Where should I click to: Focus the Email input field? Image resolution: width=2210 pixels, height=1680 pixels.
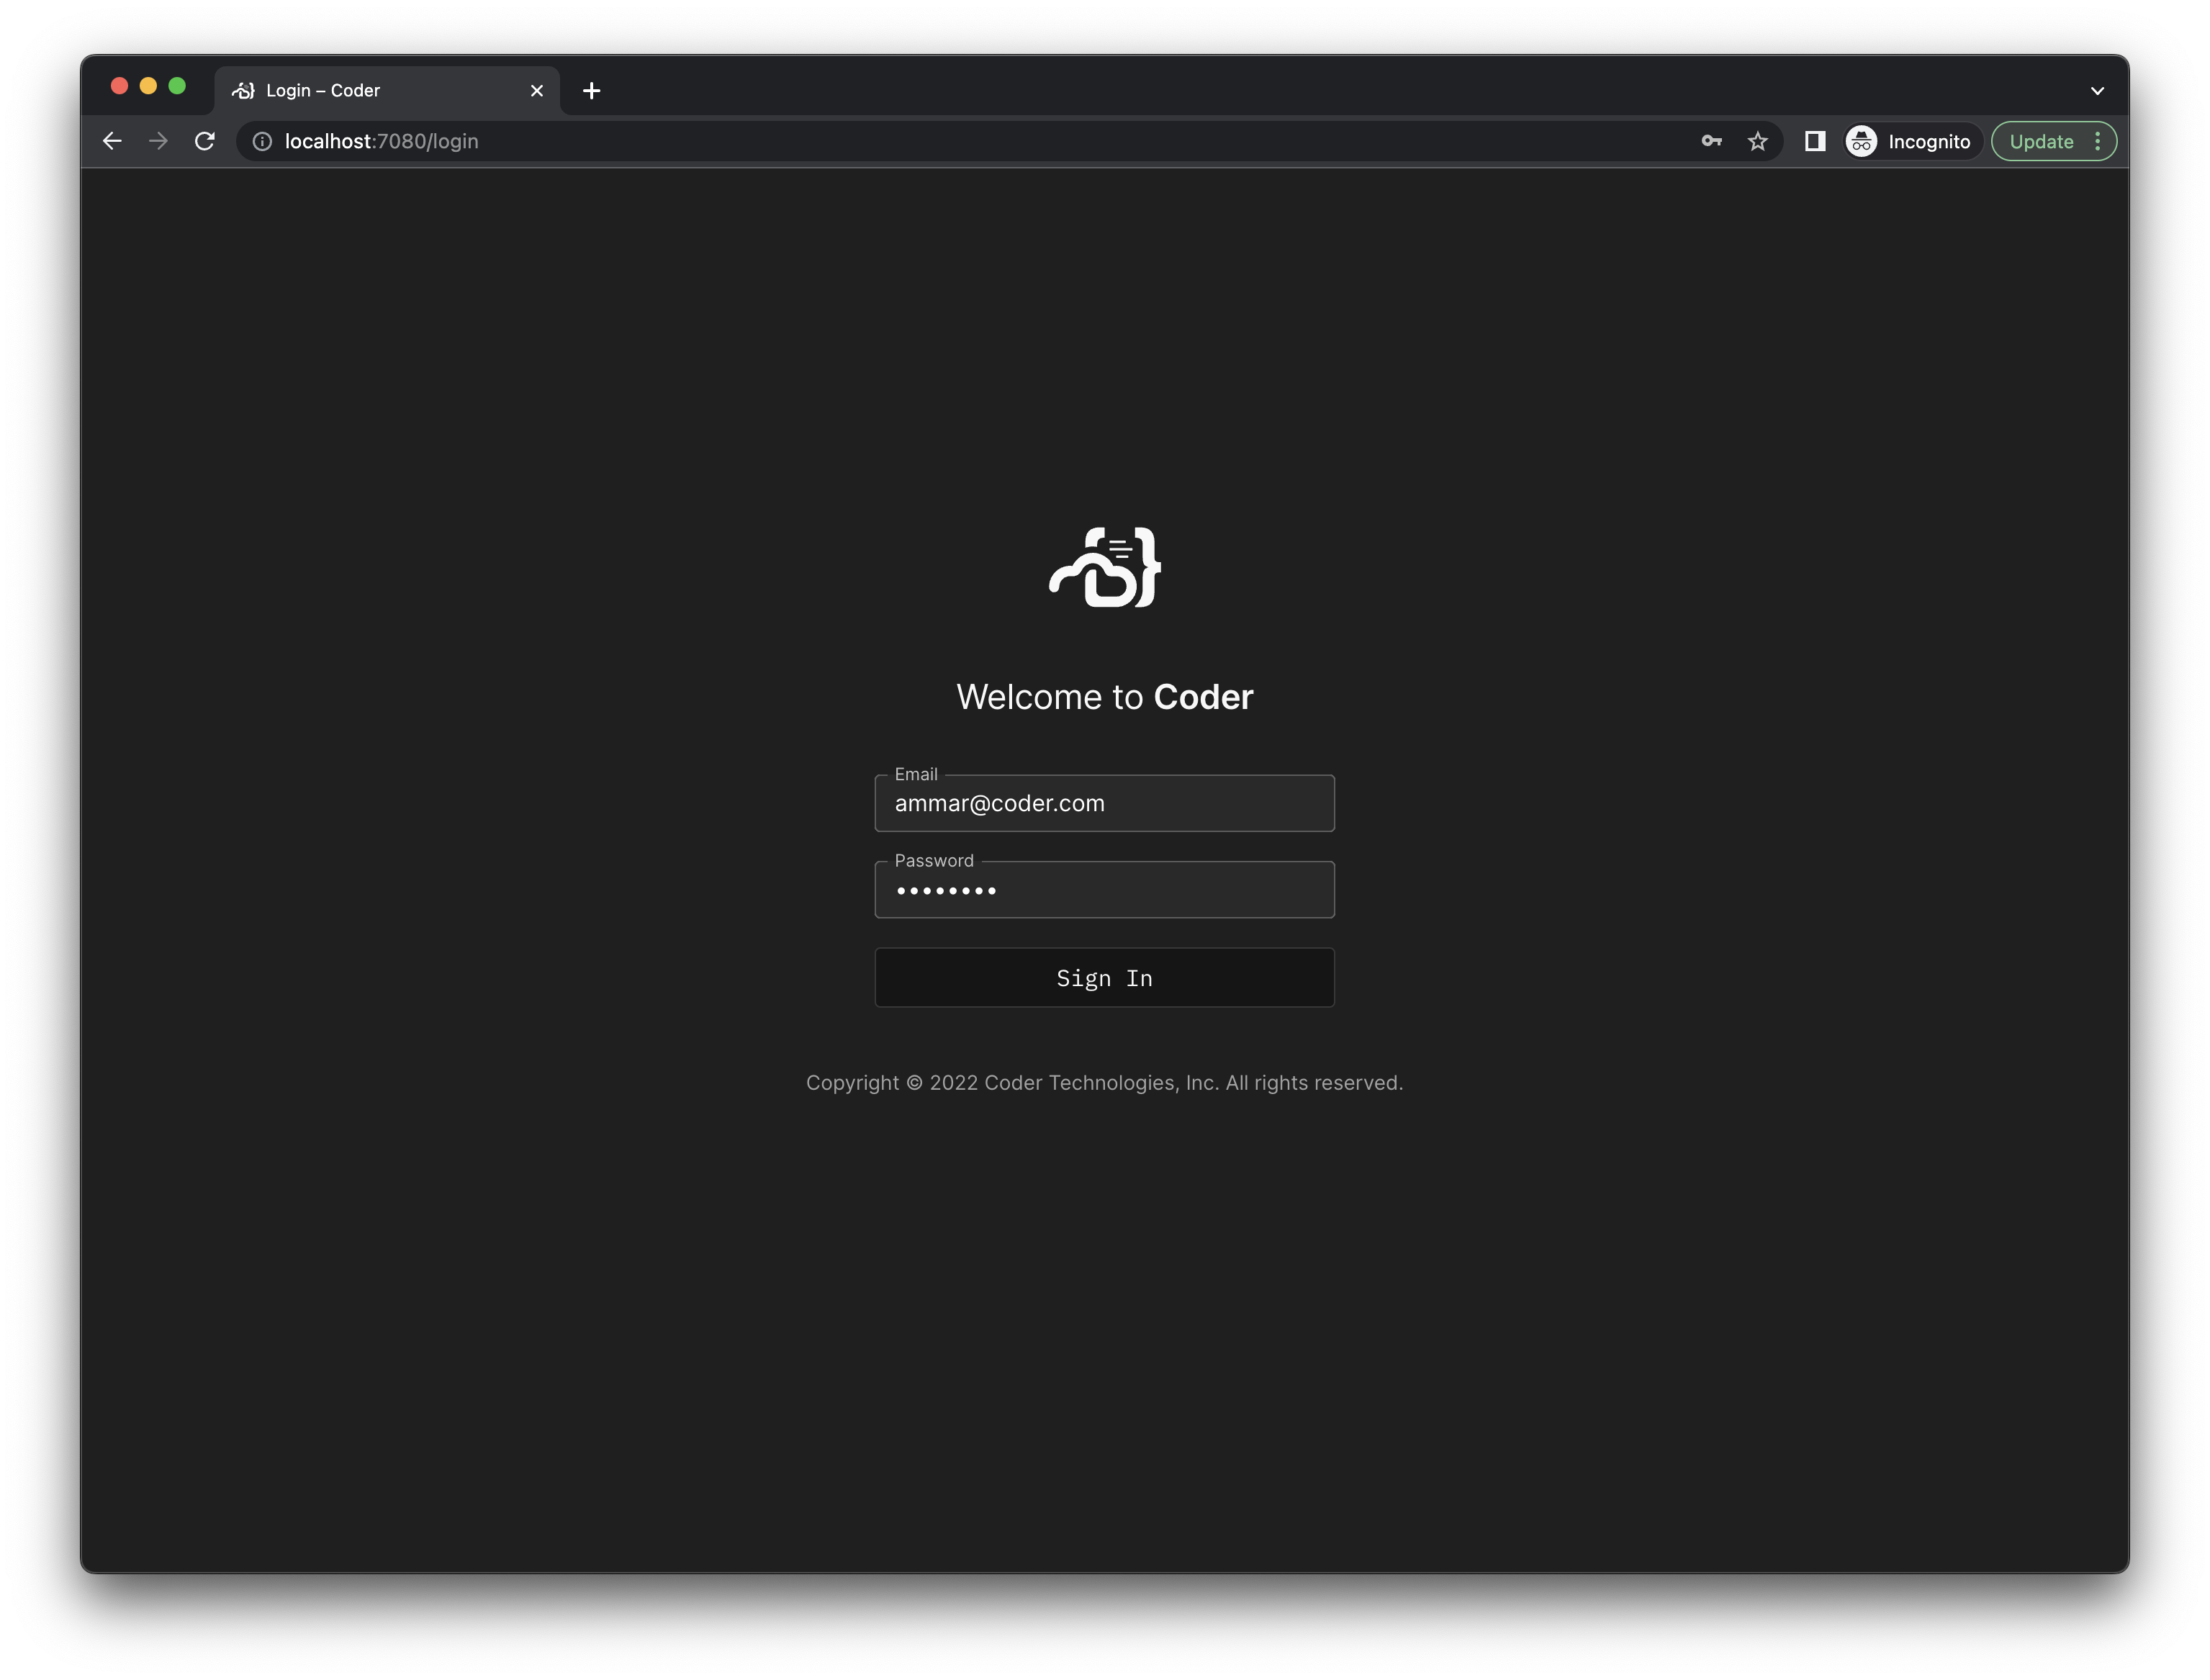(1104, 804)
